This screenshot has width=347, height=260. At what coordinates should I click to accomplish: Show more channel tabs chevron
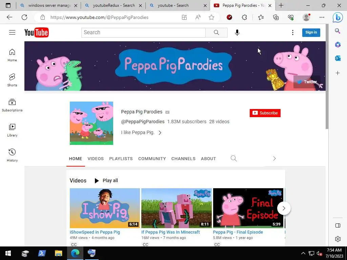pos(274,158)
